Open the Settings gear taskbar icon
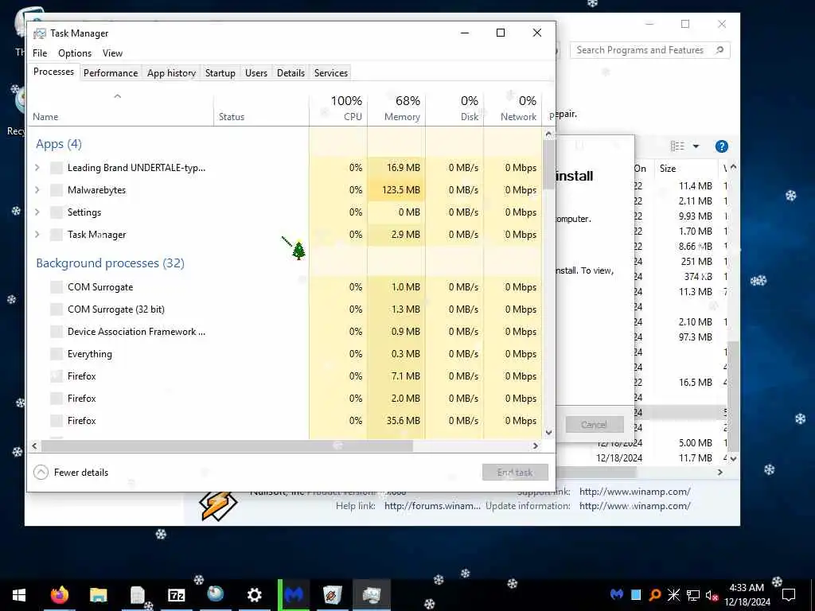 point(254,594)
